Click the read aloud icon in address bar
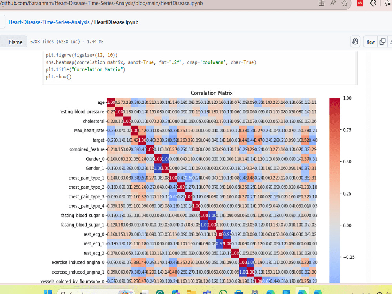Screen dimensions: 392x294 pyautogui.click(x=333, y=3)
